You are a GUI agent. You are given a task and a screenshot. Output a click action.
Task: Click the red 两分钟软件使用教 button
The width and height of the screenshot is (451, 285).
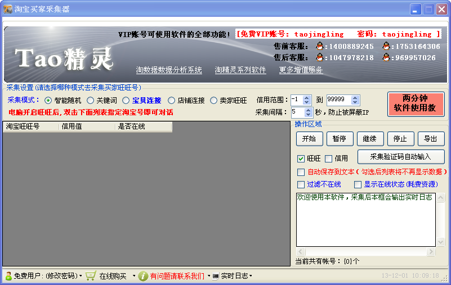416,104
